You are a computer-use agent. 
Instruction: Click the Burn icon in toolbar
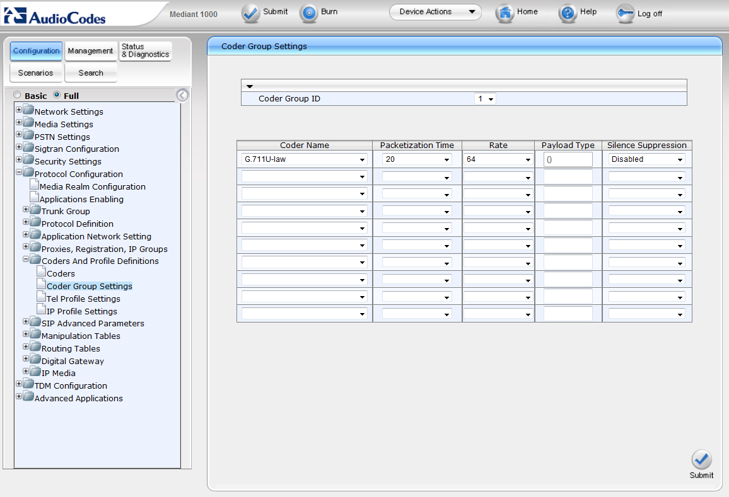pos(308,13)
